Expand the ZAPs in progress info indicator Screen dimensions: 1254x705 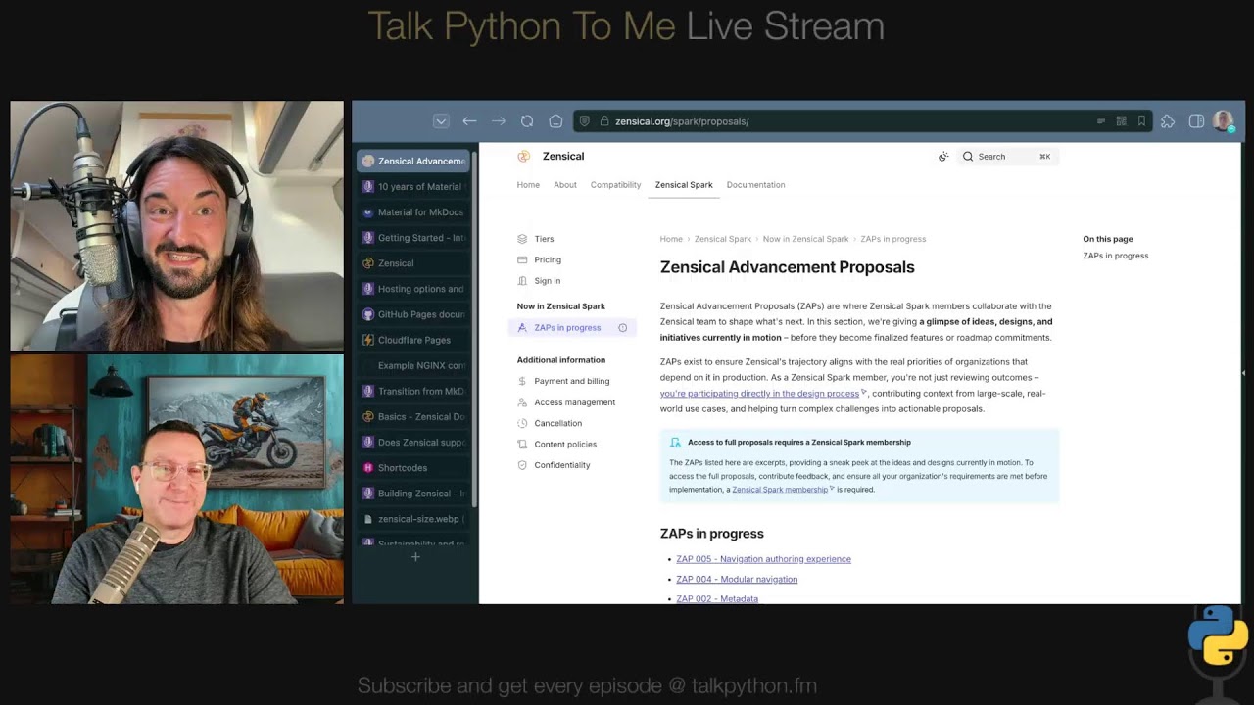pos(622,328)
